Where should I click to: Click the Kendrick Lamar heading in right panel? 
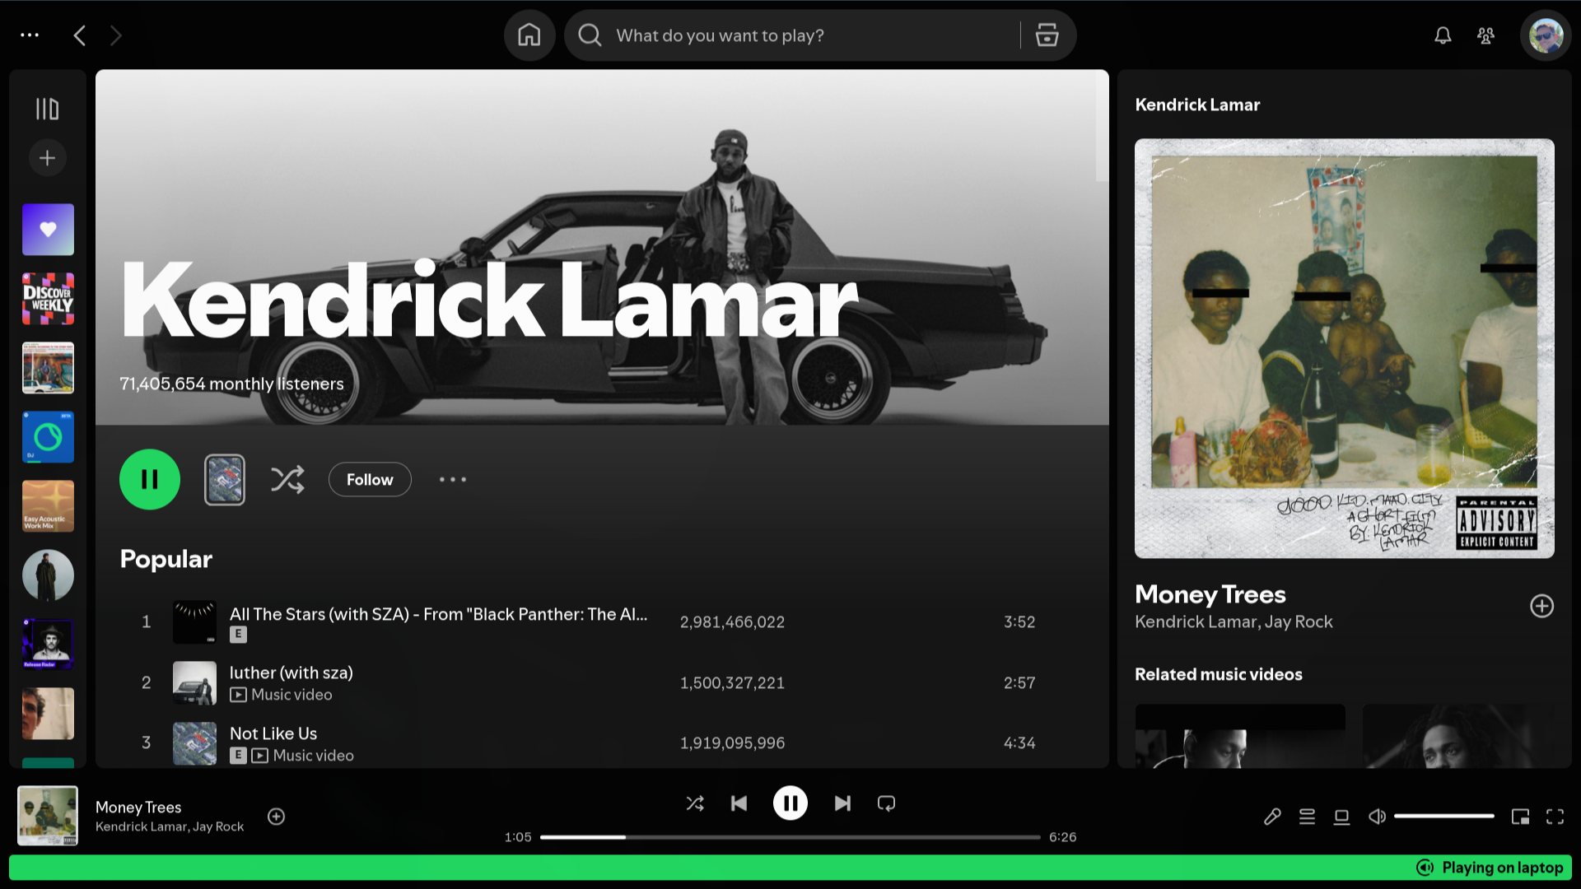click(1197, 105)
